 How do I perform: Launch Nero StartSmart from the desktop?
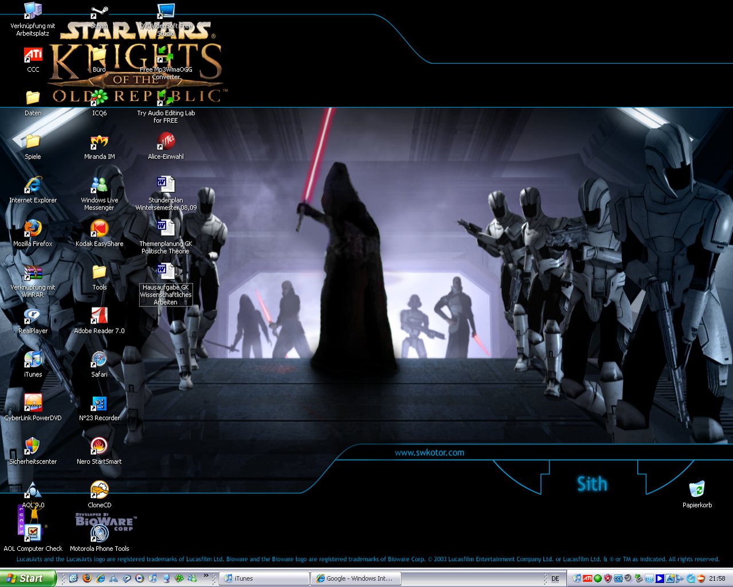99,446
